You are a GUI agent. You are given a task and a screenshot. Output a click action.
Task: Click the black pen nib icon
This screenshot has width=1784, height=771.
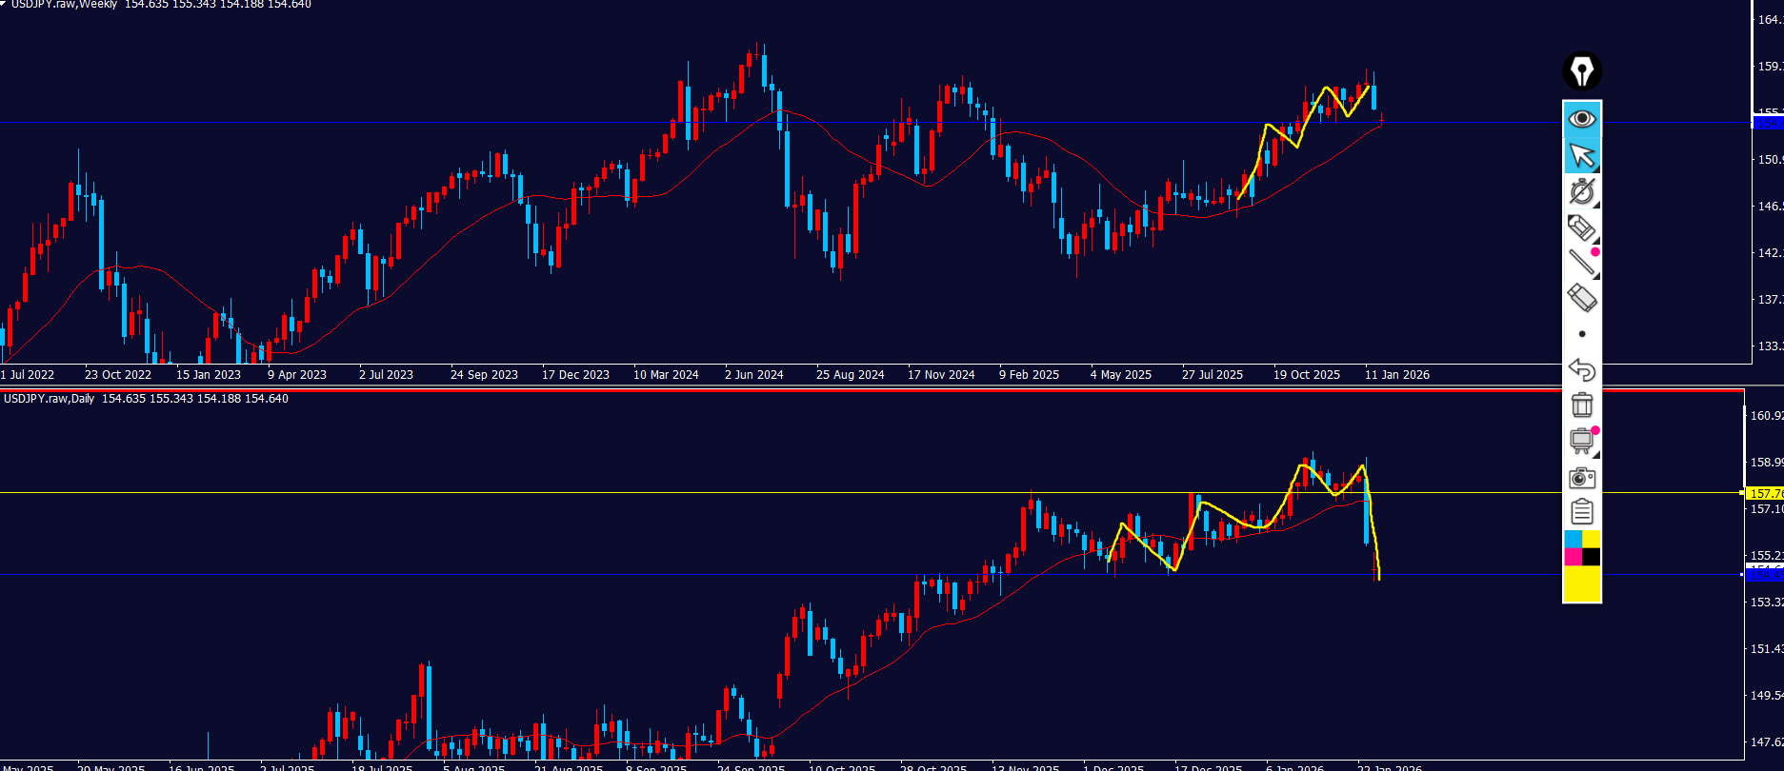tap(1582, 71)
